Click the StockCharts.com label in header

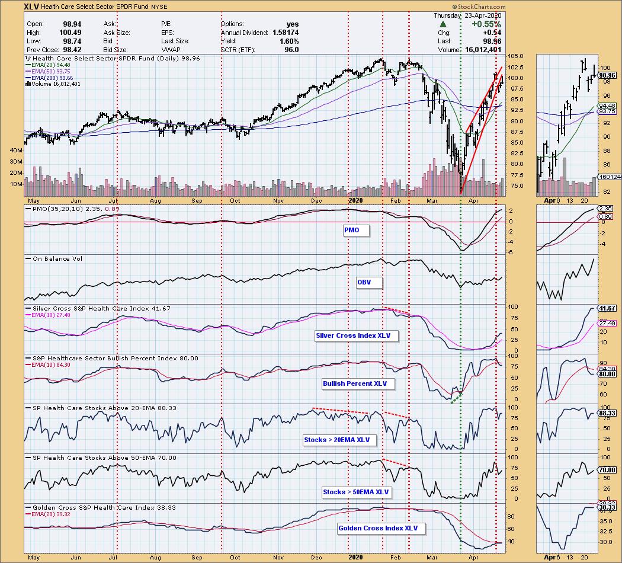(x=479, y=7)
